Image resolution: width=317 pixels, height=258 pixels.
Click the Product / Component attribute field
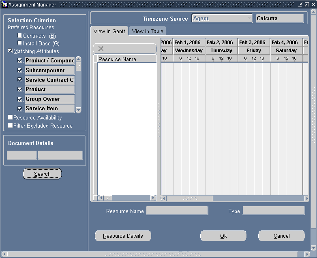point(50,61)
